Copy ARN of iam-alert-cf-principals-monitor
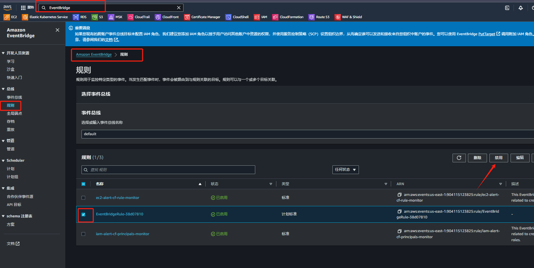This screenshot has width=534, height=268. (x=399, y=231)
